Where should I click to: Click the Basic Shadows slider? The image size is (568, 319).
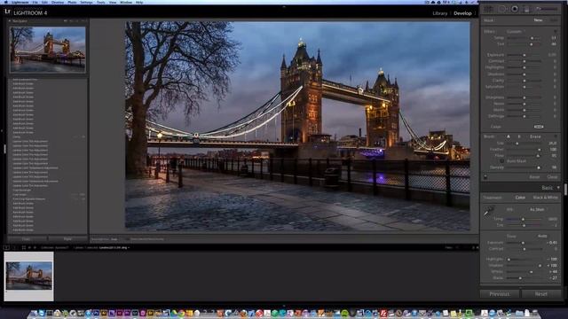click(x=524, y=266)
